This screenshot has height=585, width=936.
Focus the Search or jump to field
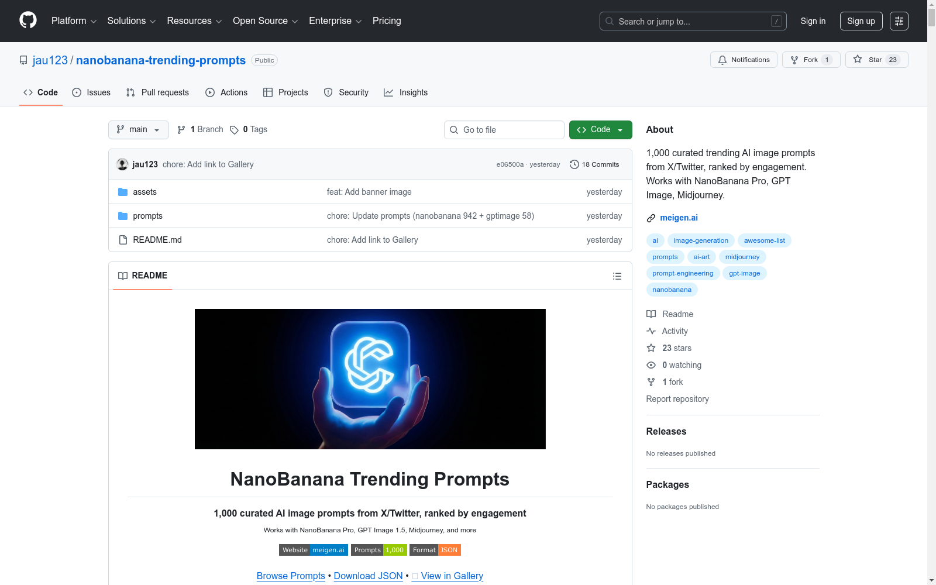pos(693,21)
